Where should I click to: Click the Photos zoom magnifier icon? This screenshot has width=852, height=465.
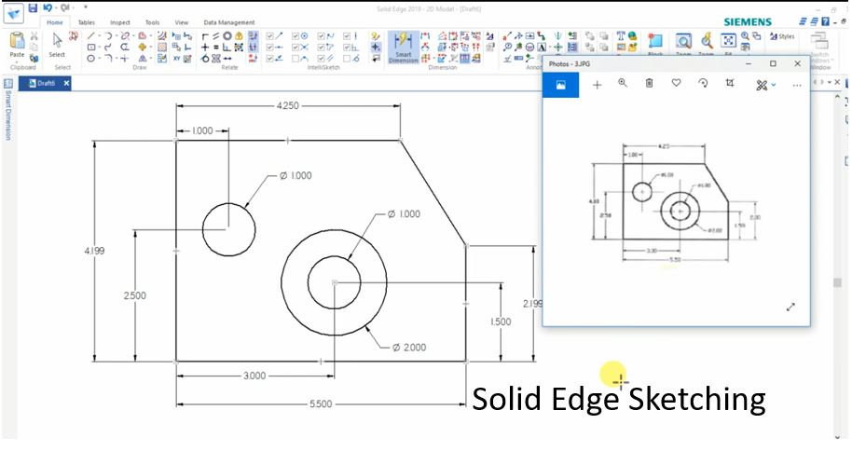tap(623, 83)
